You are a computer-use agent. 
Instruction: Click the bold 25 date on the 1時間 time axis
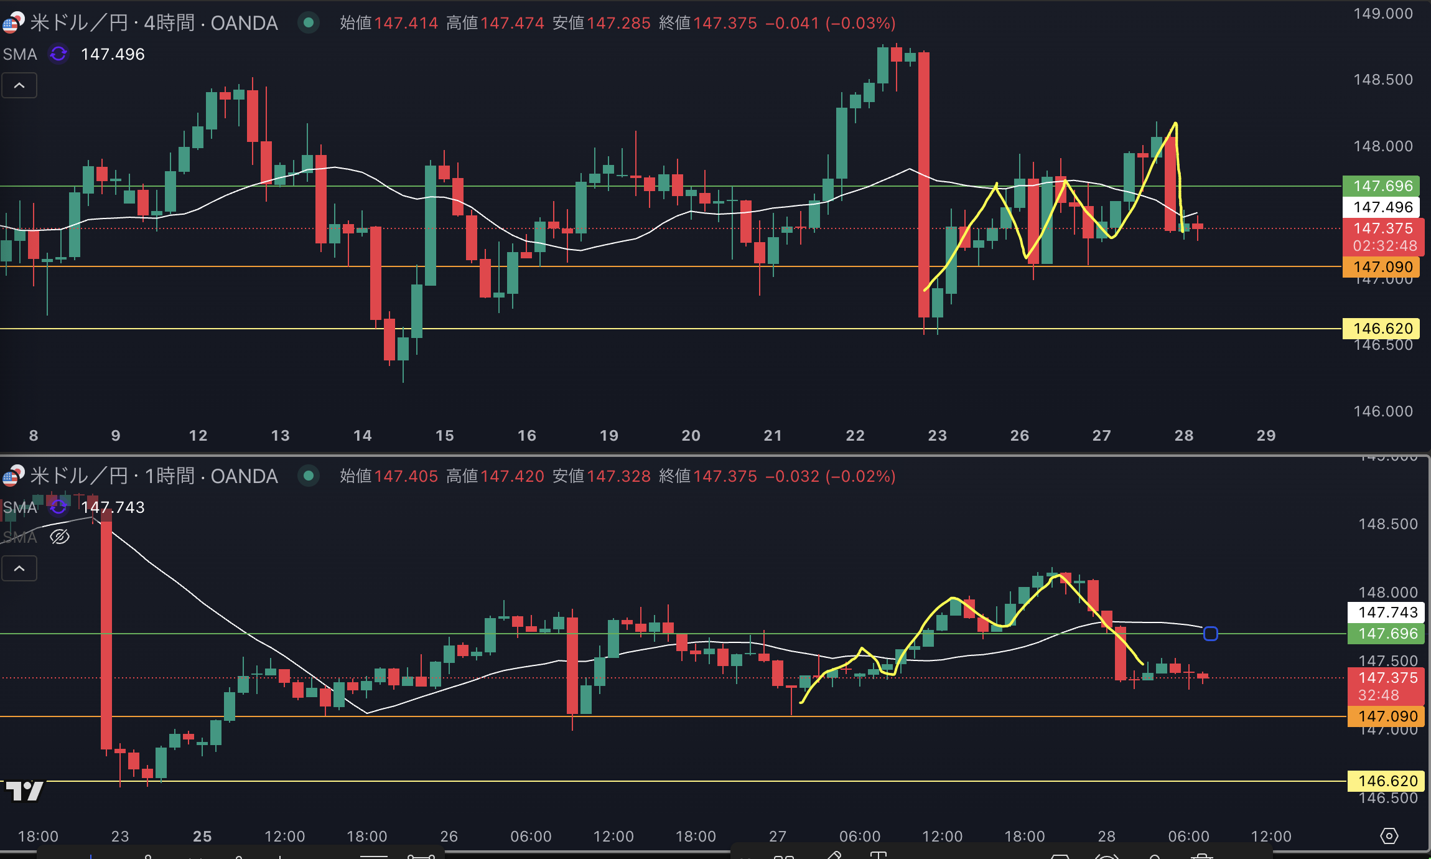coord(202,836)
